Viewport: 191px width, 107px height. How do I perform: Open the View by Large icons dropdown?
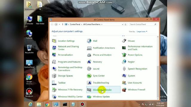(x=142, y=32)
